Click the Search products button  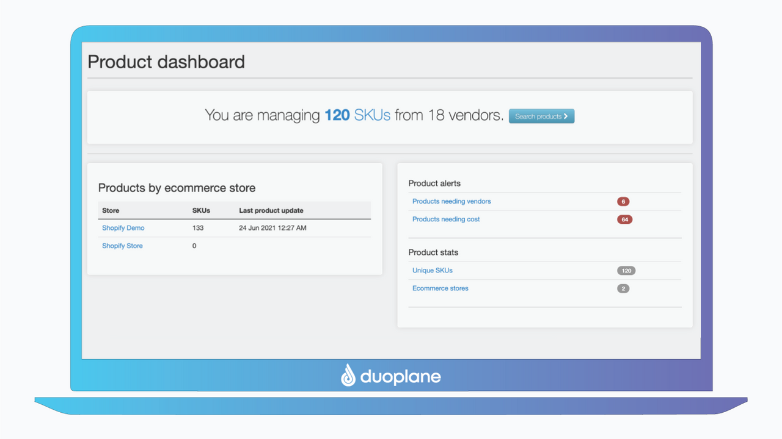(x=541, y=116)
